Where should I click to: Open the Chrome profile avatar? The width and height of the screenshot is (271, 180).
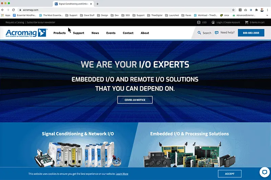262,10
